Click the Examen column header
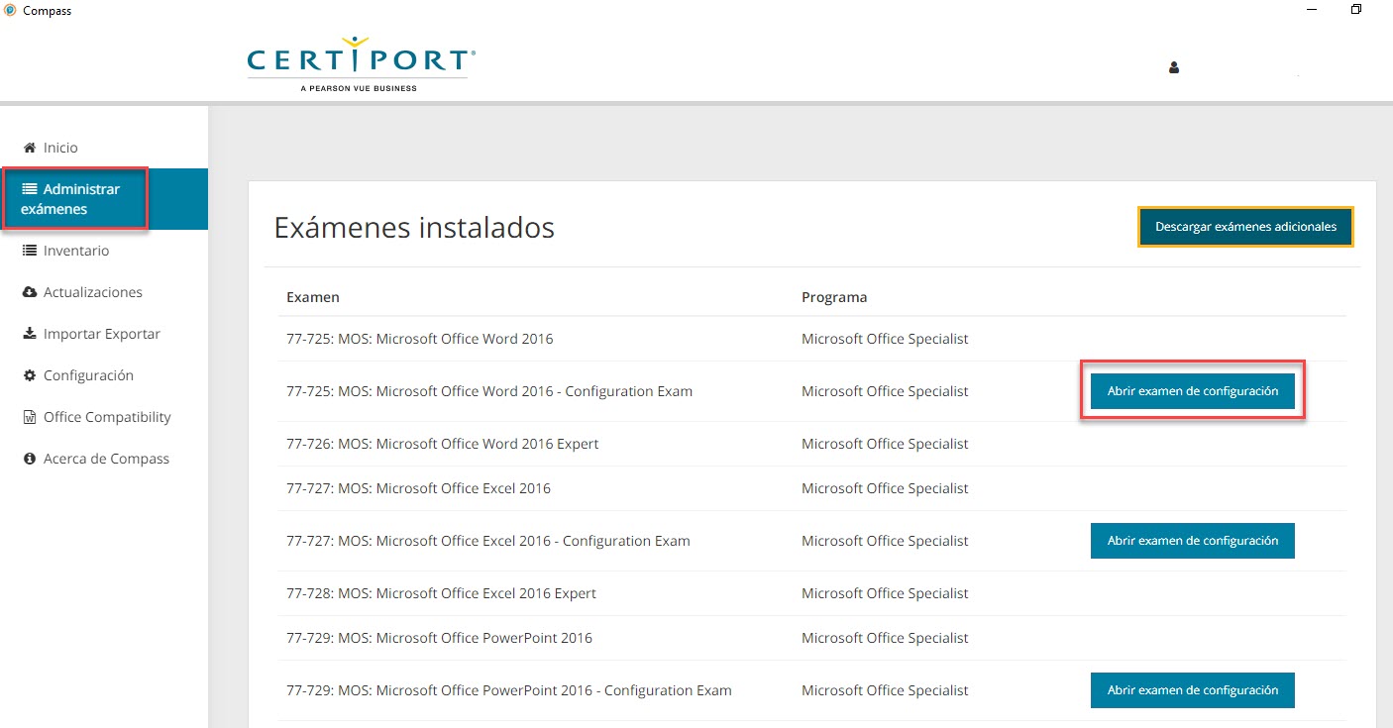The height and width of the screenshot is (728, 1393). click(x=313, y=297)
